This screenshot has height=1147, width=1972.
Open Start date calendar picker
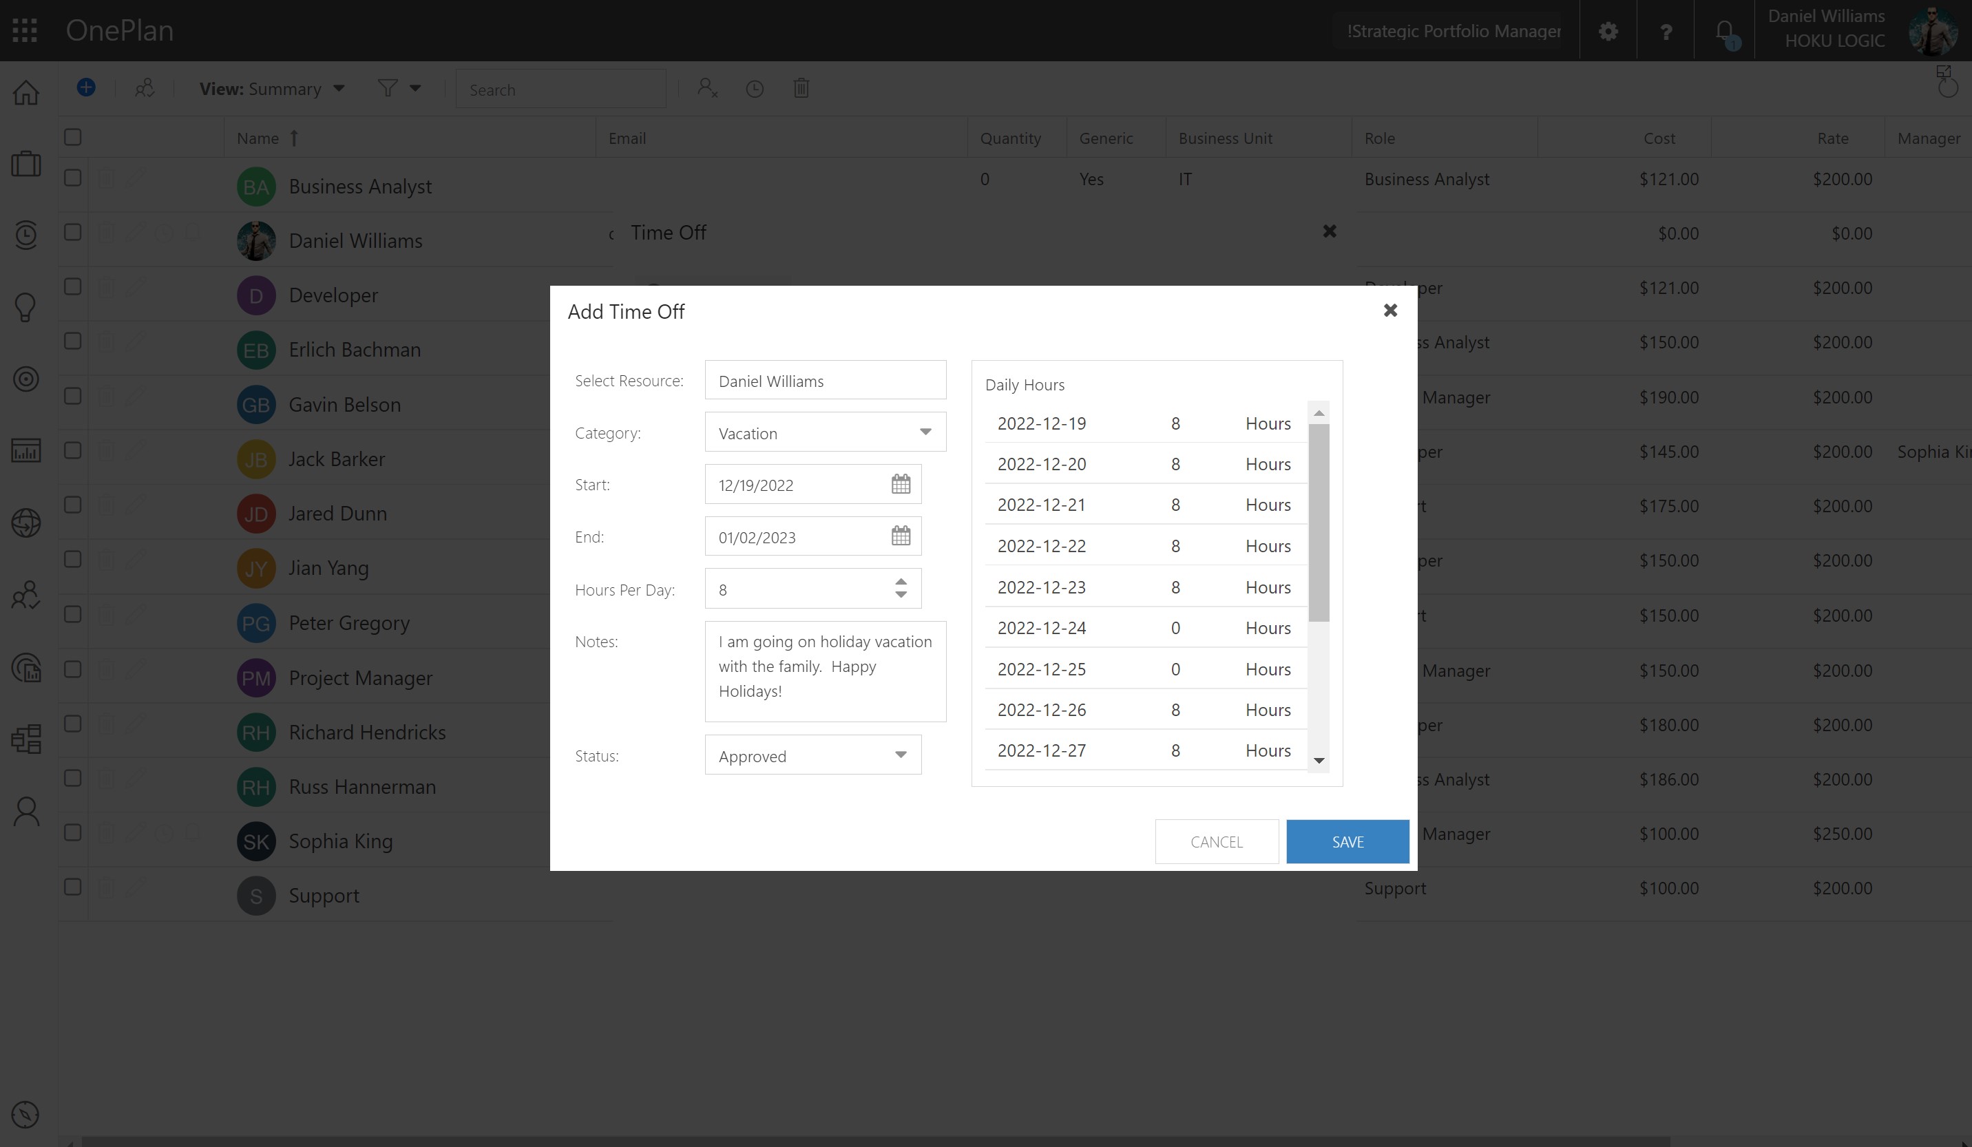[x=901, y=484]
